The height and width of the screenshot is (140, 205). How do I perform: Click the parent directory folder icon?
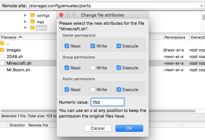point(2,43)
